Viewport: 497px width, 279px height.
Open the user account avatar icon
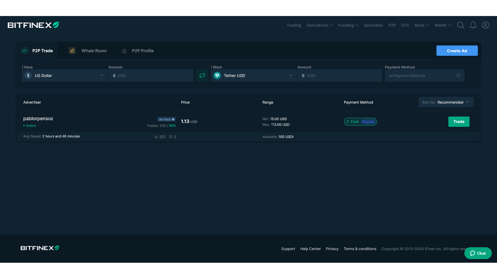click(485, 25)
